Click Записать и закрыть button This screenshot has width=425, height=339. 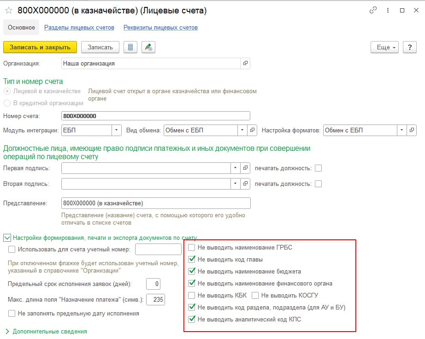tap(40, 47)
